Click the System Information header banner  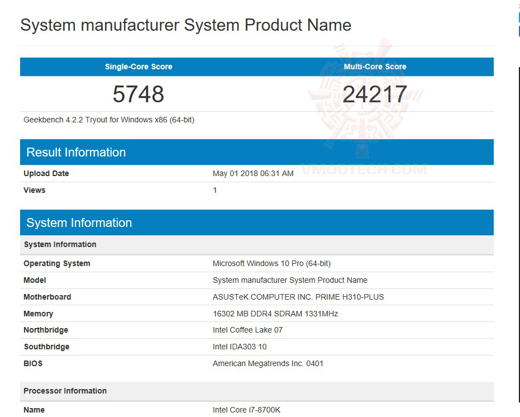point(256,222)
